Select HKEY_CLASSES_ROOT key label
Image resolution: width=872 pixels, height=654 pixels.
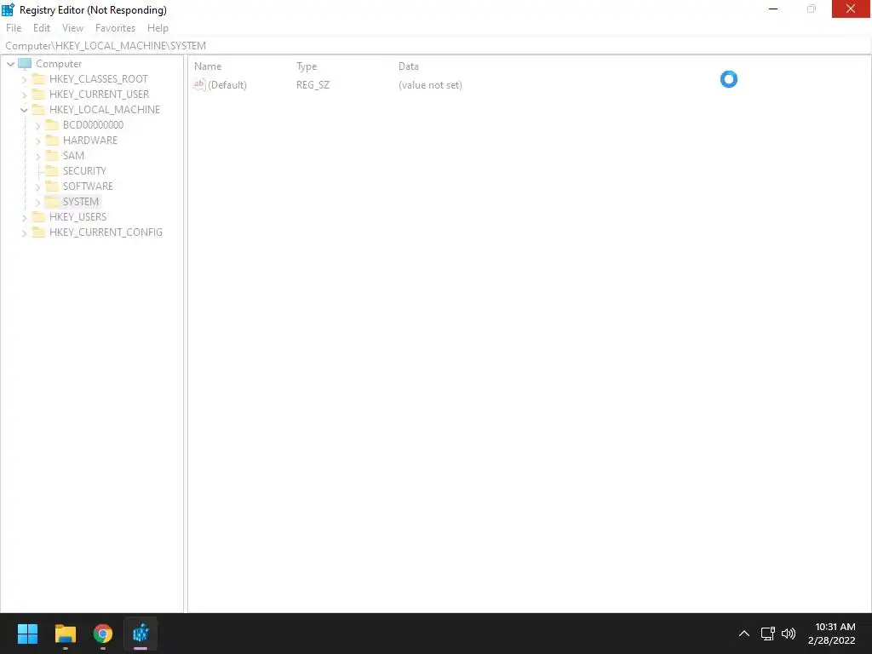[x=99, y=79]
